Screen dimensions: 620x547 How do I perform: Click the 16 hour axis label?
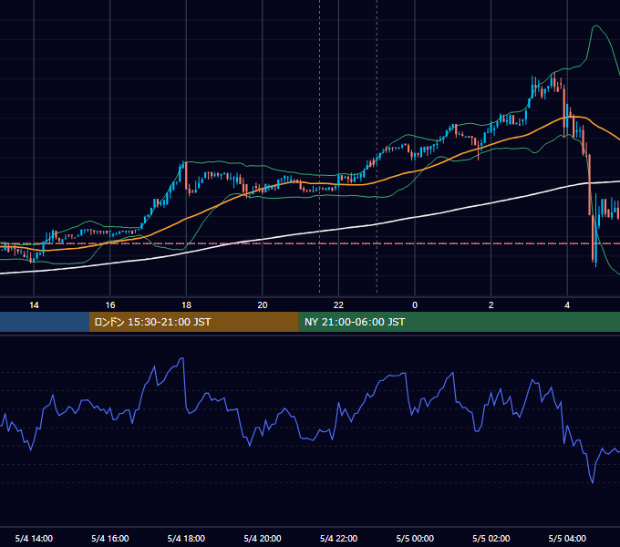[x=110, y=305]
